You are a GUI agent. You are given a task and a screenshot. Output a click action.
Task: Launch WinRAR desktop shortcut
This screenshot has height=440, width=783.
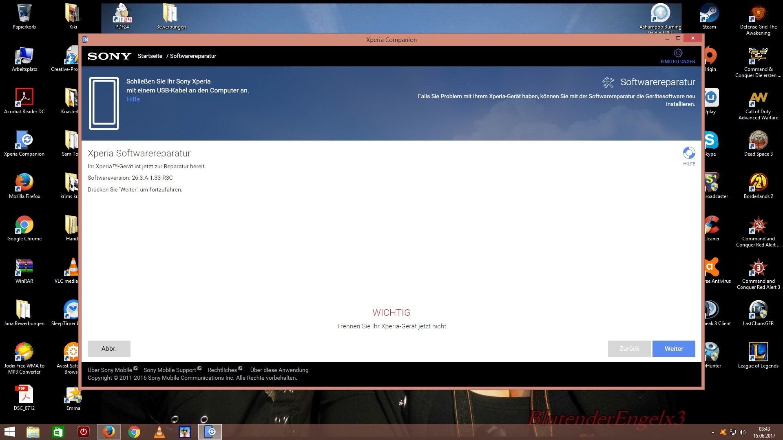(x=24, y=271)
